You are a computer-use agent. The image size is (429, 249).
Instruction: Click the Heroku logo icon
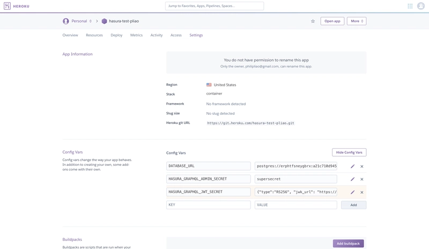pos(7,6)
